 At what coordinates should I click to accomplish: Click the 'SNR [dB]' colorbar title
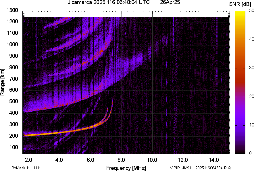point(240,4)
